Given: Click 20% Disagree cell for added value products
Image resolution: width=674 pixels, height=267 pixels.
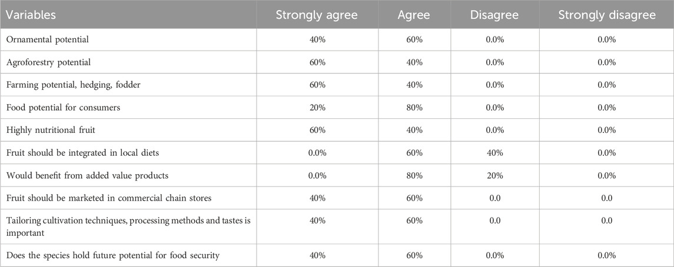Looking at the screenshot, I should coord(494,176).
